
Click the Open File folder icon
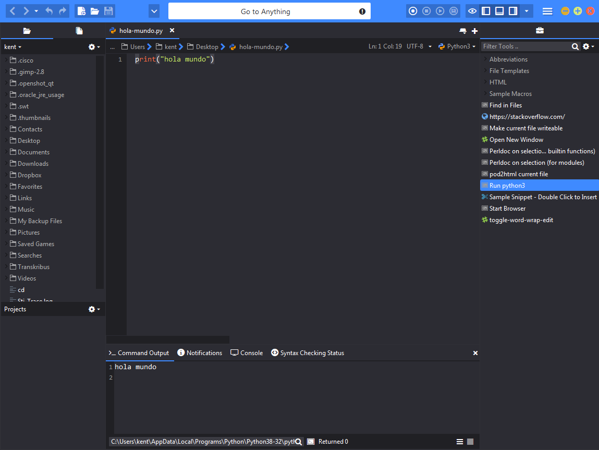click(x=95, y=11)
